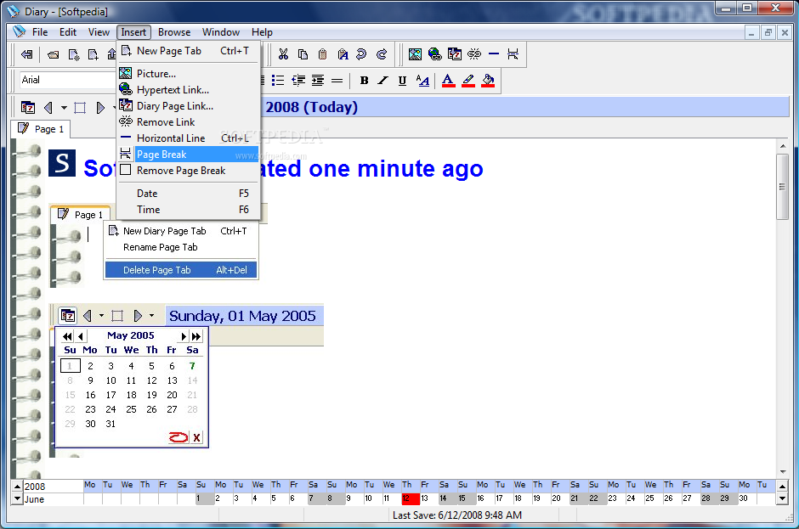Image resolution: width=799 pixels, height=529 pixels.
Task: Click the vertical scrollbar down arrow of diary page
Action: (x=783, y=472)
